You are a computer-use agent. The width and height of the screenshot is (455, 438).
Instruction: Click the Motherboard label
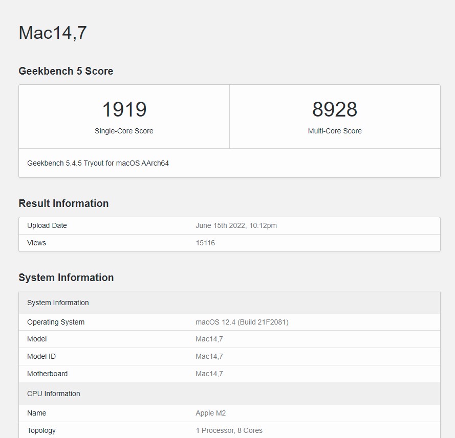click(47, 374)
